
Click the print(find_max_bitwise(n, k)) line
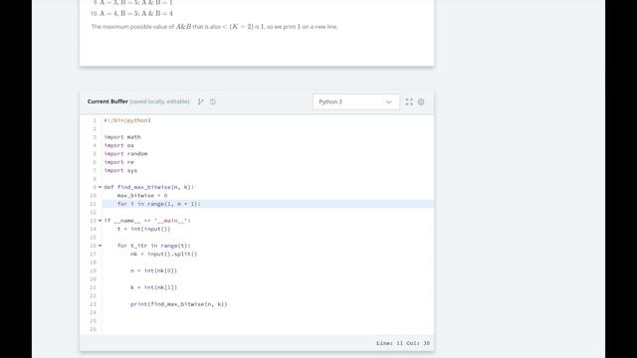coord(179,304)
